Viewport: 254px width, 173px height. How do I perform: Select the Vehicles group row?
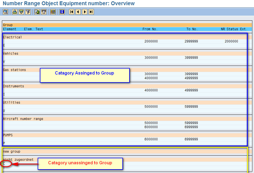click(11, 53)
